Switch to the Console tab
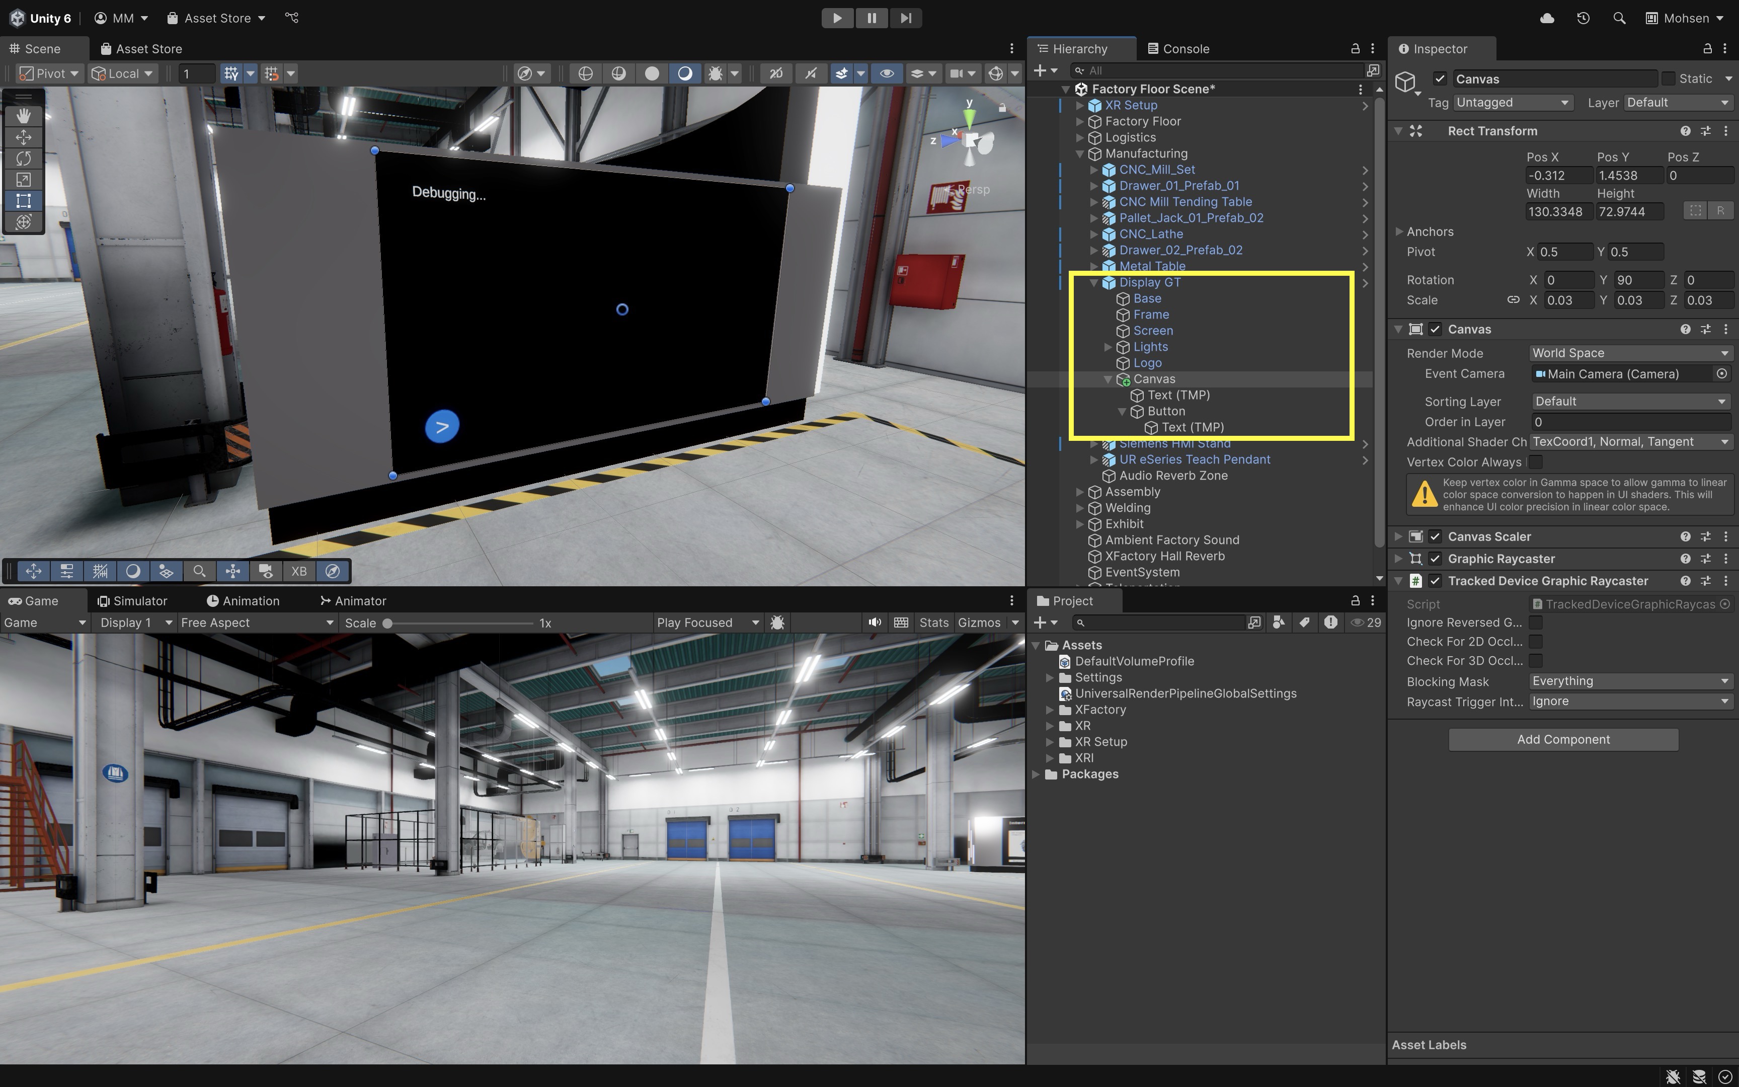 (x=1178, y=49)
